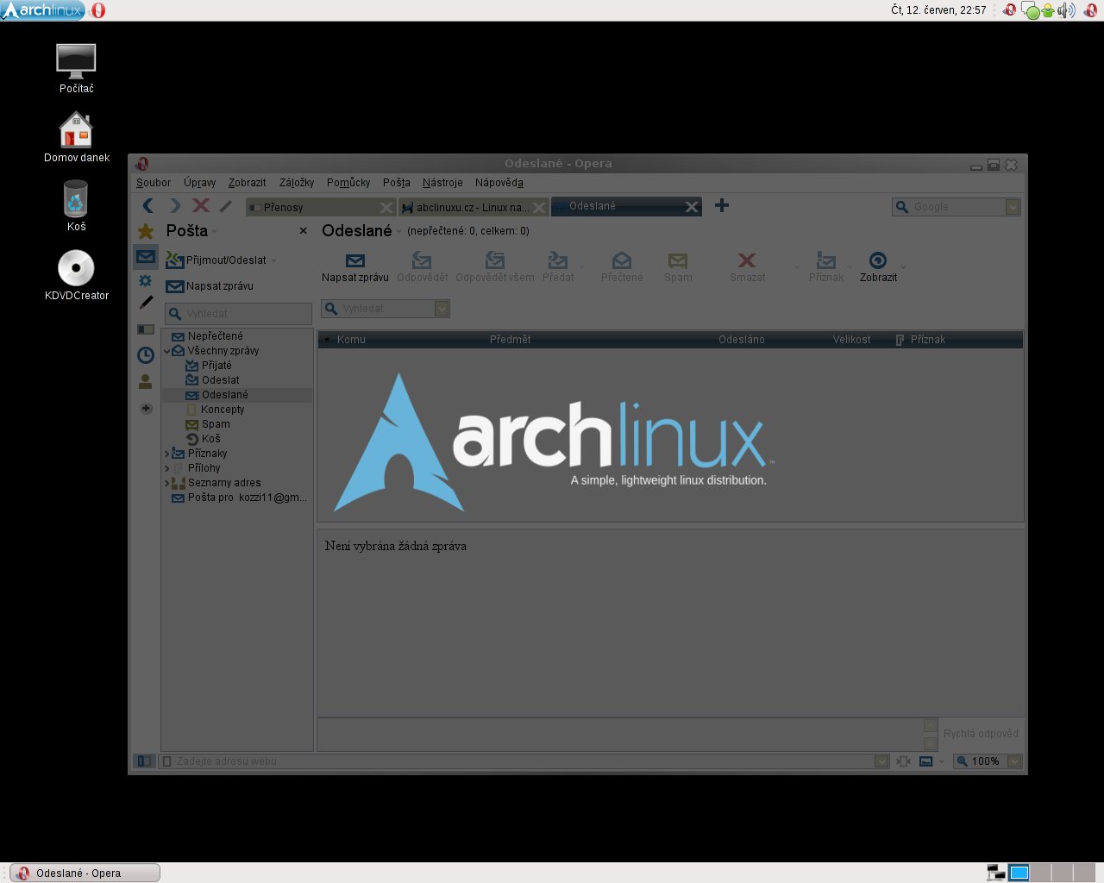Open the Pošta panel title dropdown

tap(215, 232)
